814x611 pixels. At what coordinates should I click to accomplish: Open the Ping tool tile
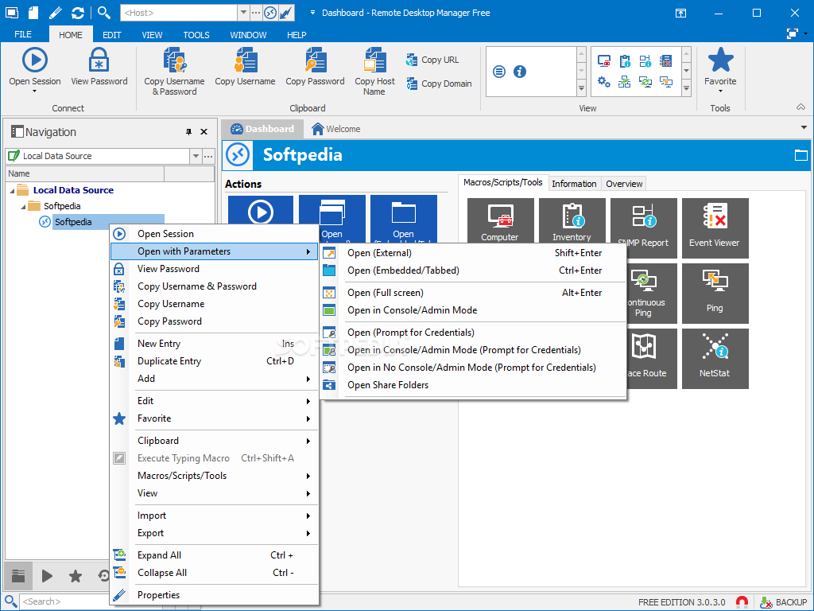pos(715,293)
